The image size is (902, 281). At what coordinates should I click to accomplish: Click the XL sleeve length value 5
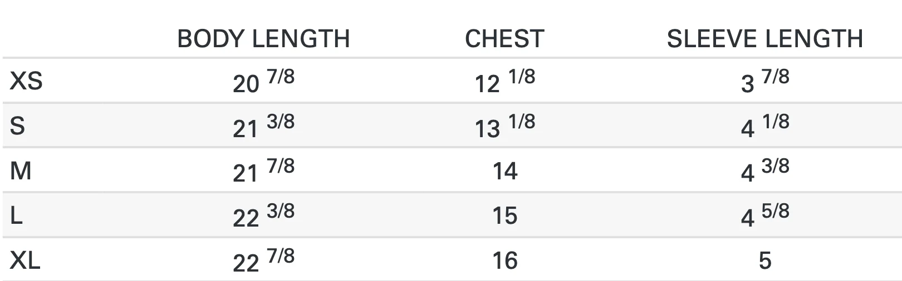(765, 260)
